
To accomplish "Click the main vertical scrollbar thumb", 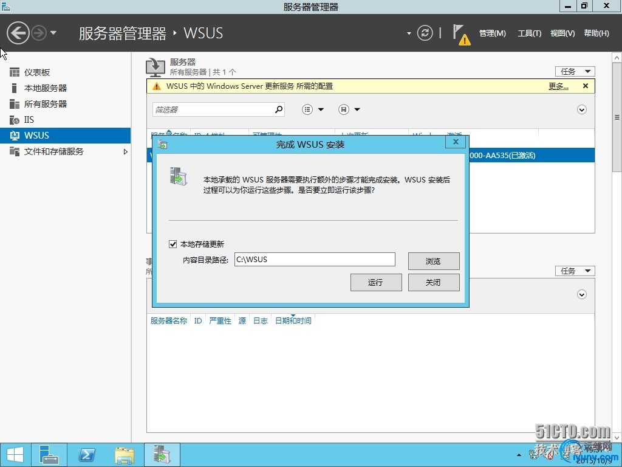I will coord(617,117).
